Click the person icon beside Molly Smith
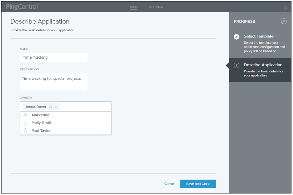 pos(26,123)
